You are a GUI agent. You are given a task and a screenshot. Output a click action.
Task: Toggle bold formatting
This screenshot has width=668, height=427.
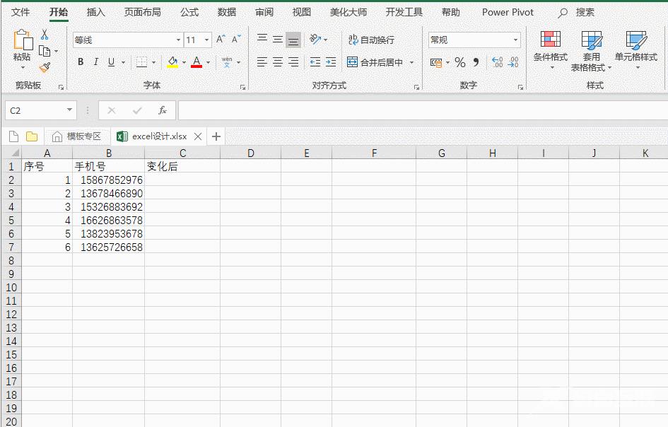click(80, 62)
